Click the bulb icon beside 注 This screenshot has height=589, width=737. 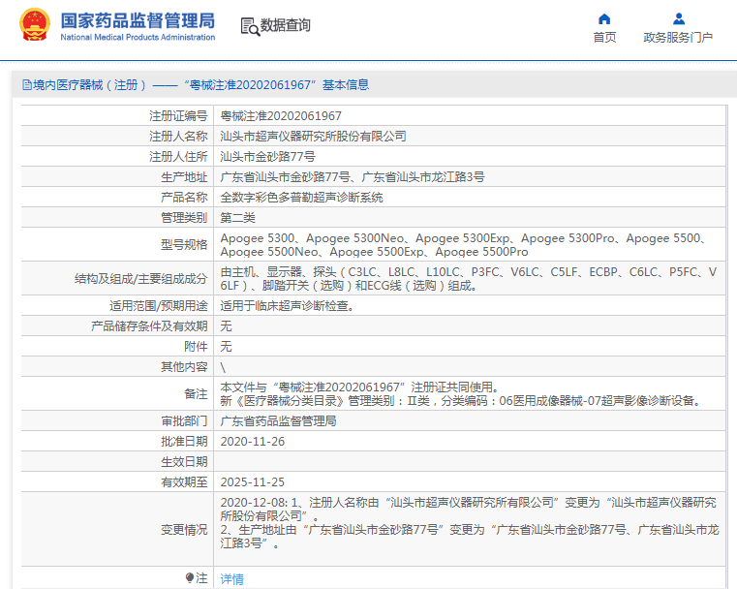[x=190, y=577]
